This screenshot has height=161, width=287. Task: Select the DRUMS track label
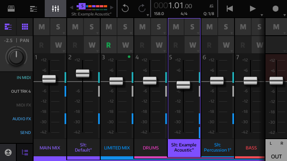click(151, 148)
